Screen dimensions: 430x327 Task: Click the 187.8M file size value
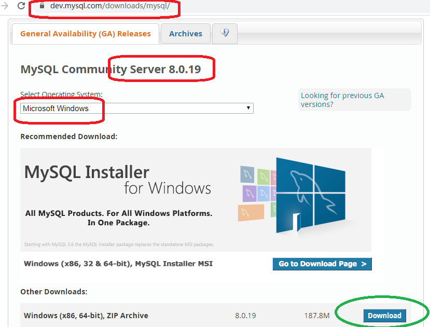click(317, 316)
